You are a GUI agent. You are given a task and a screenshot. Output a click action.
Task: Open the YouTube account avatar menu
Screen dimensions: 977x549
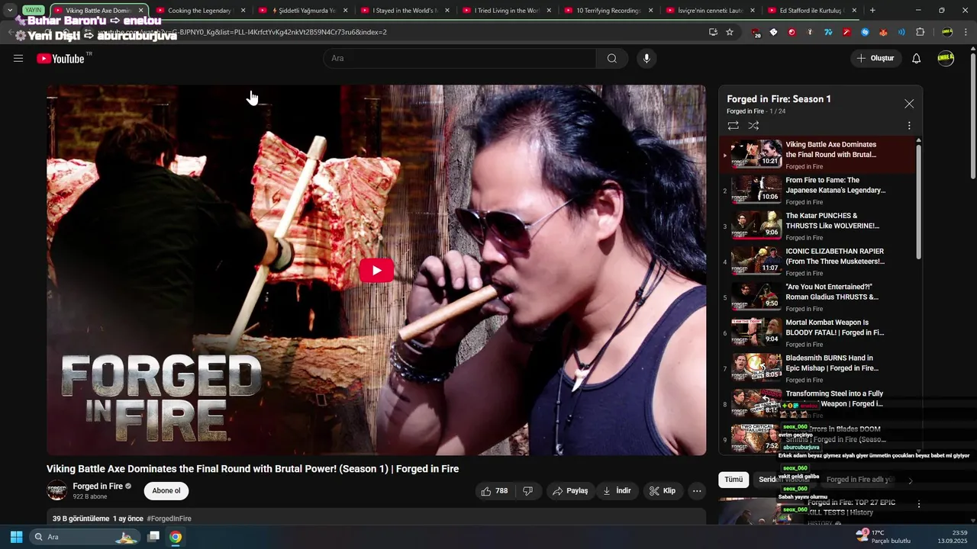point(946,58)
